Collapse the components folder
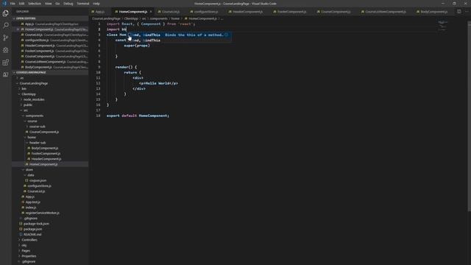 tap(35, 116)
